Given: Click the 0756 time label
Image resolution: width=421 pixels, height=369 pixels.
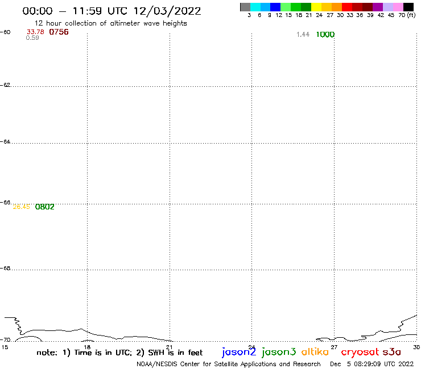Looking at the screenshot, I should (x=59, y=32).
